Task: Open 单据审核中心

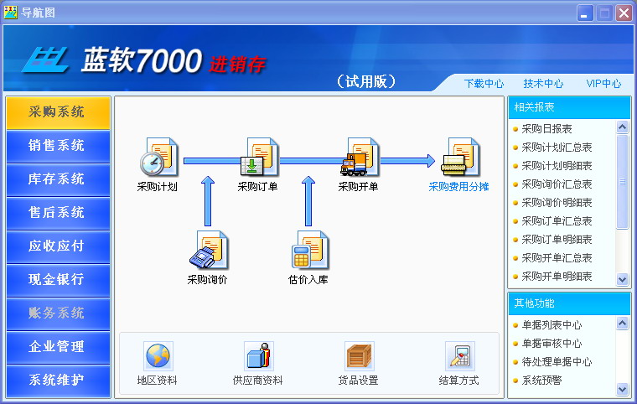Action: (x=552, y=344)
